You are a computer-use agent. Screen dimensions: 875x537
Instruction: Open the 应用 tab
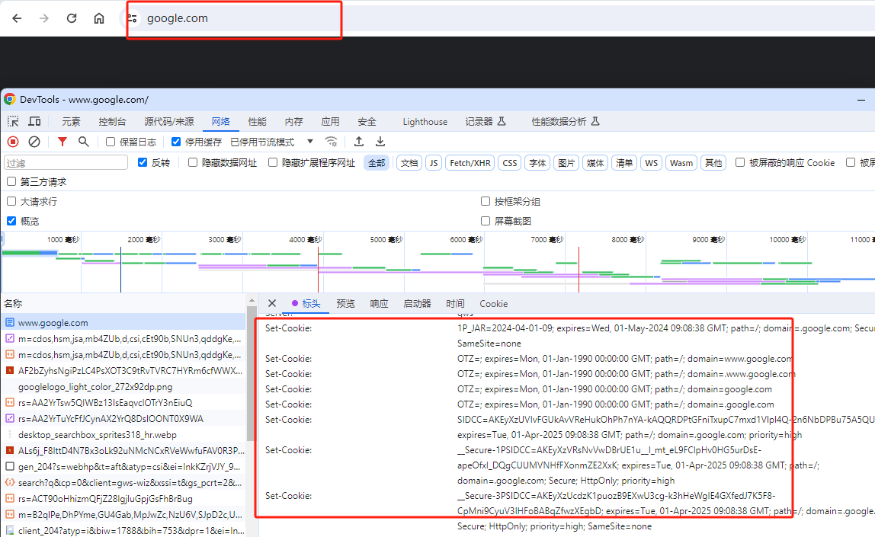(x=330, y=122)
